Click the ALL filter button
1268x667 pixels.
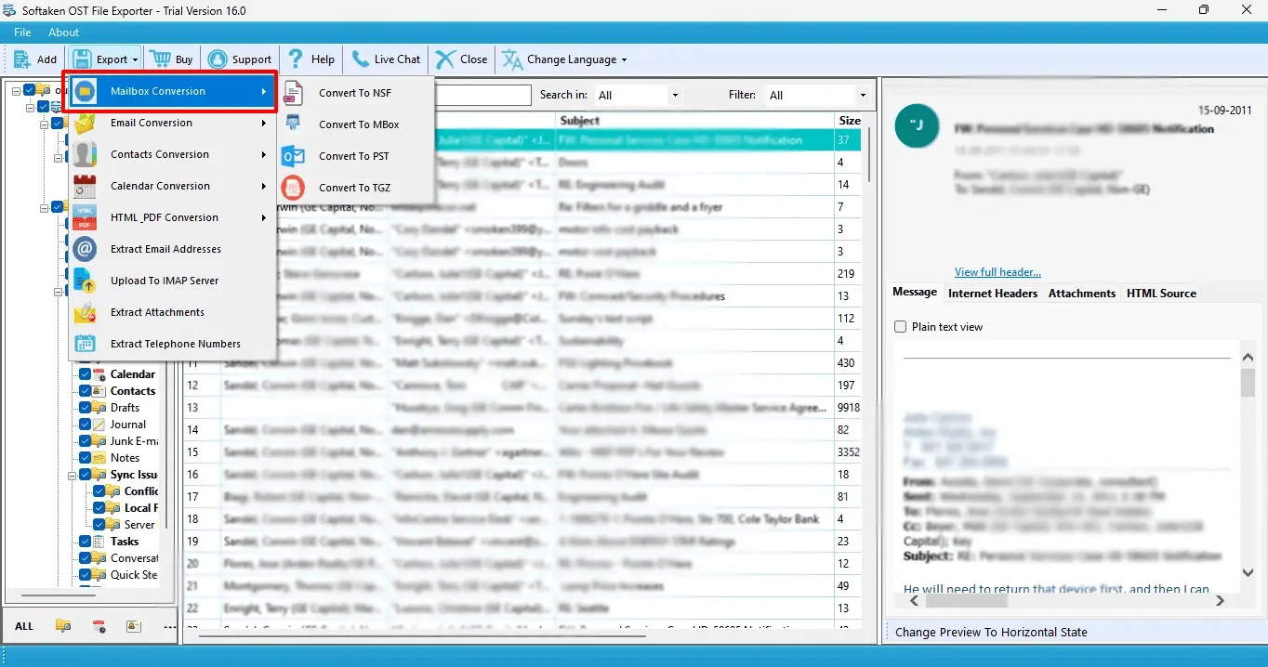click(x=24, y=626)
